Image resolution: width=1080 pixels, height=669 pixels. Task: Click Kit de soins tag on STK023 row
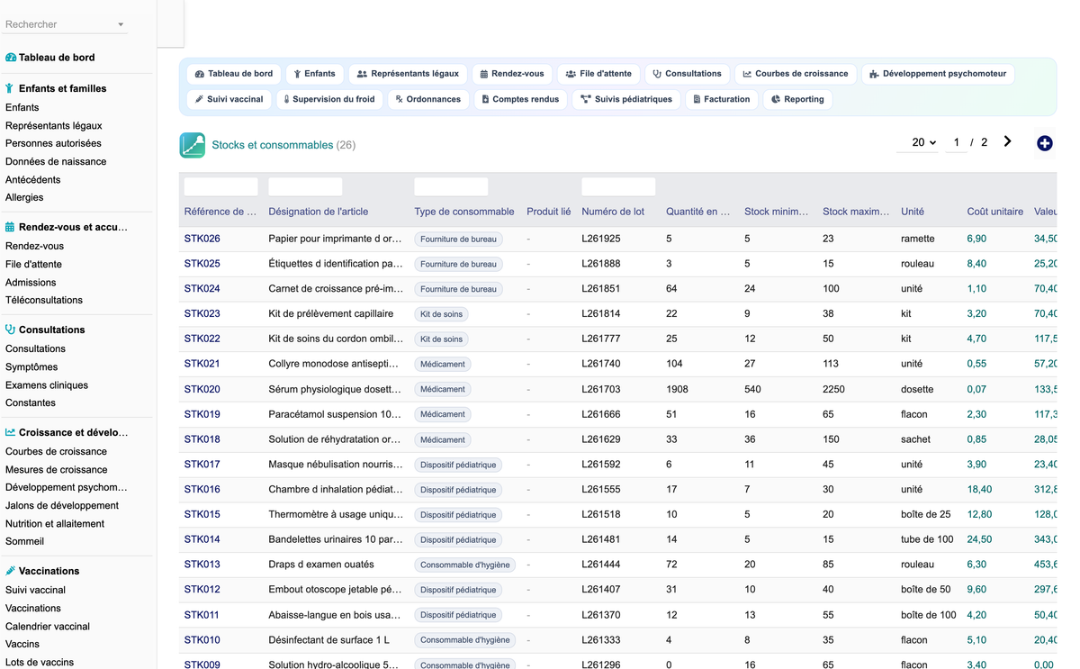click(x=441, y=314)
